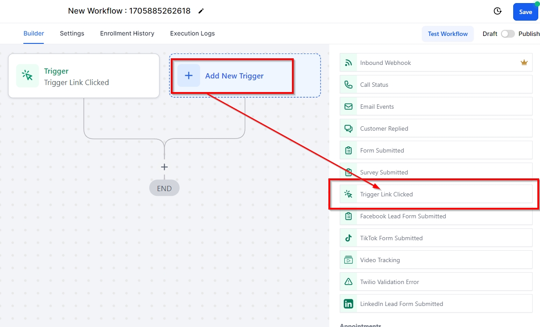Click the TikTok Form Submitted icon
Image resolution: width=540 pixels, height=327 pixels.
click(349, 238)
